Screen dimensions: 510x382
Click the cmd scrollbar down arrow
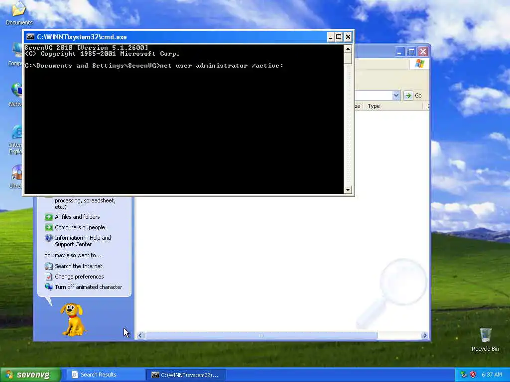tap(348, 190)
